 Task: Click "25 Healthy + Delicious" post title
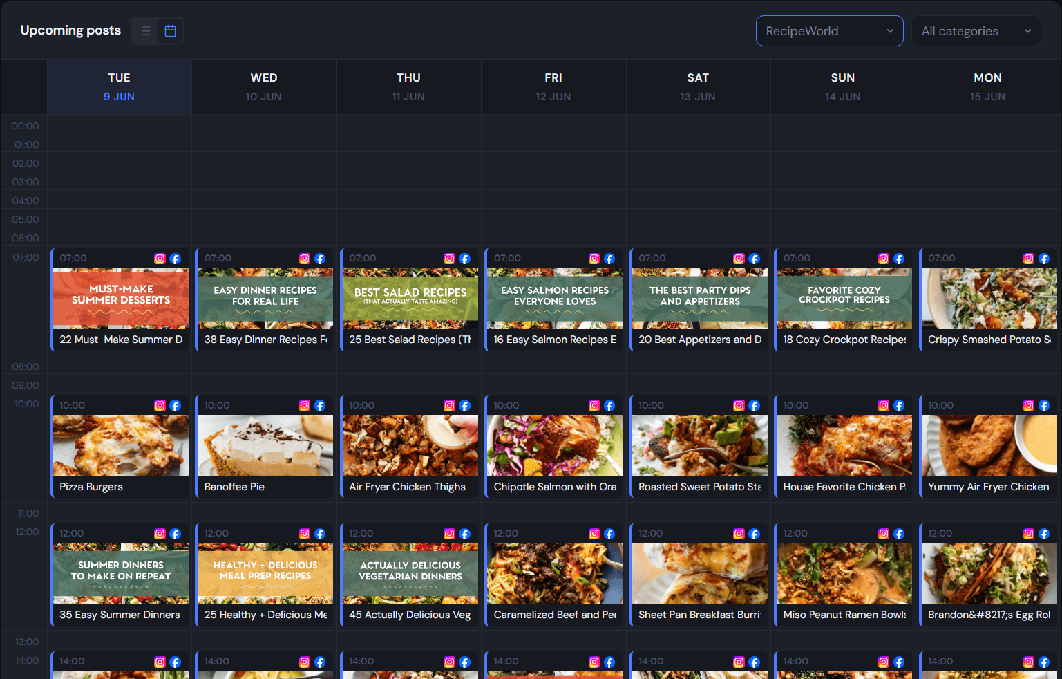[x=266, y=615]
